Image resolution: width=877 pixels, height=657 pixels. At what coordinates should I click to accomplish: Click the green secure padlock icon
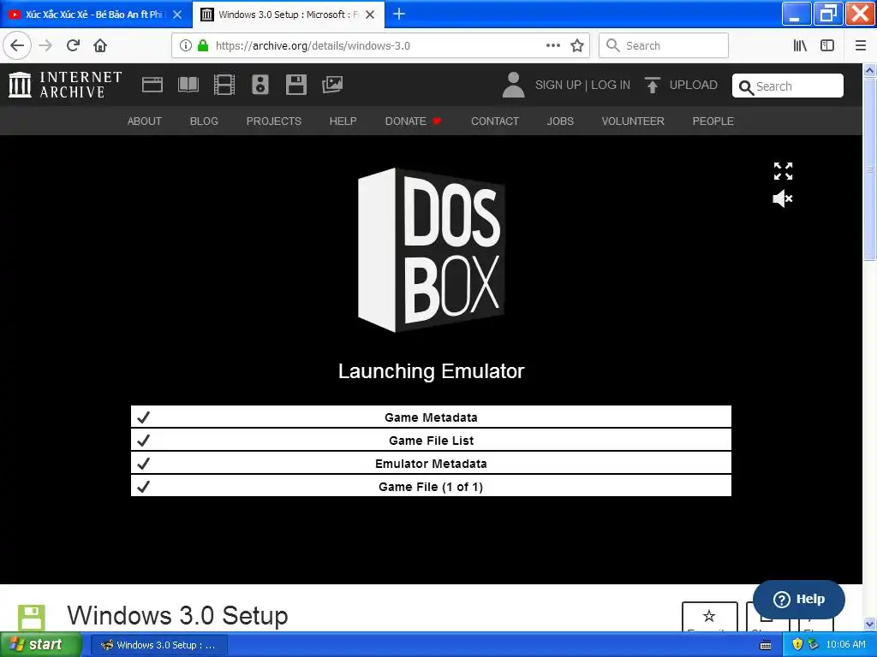[203, 45]
